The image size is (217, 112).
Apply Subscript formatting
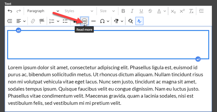[173, 11]
